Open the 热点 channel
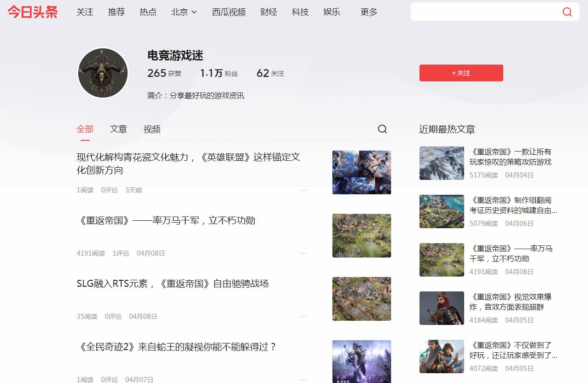This screenshot has width=588, height=383. 148,12
